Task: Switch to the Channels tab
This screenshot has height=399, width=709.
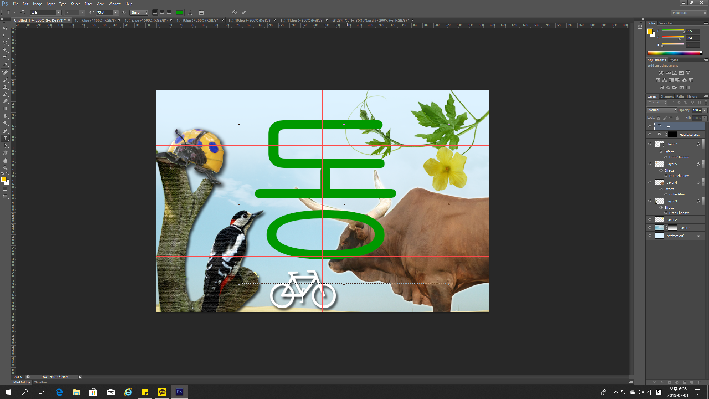Action: pos(667,96)
